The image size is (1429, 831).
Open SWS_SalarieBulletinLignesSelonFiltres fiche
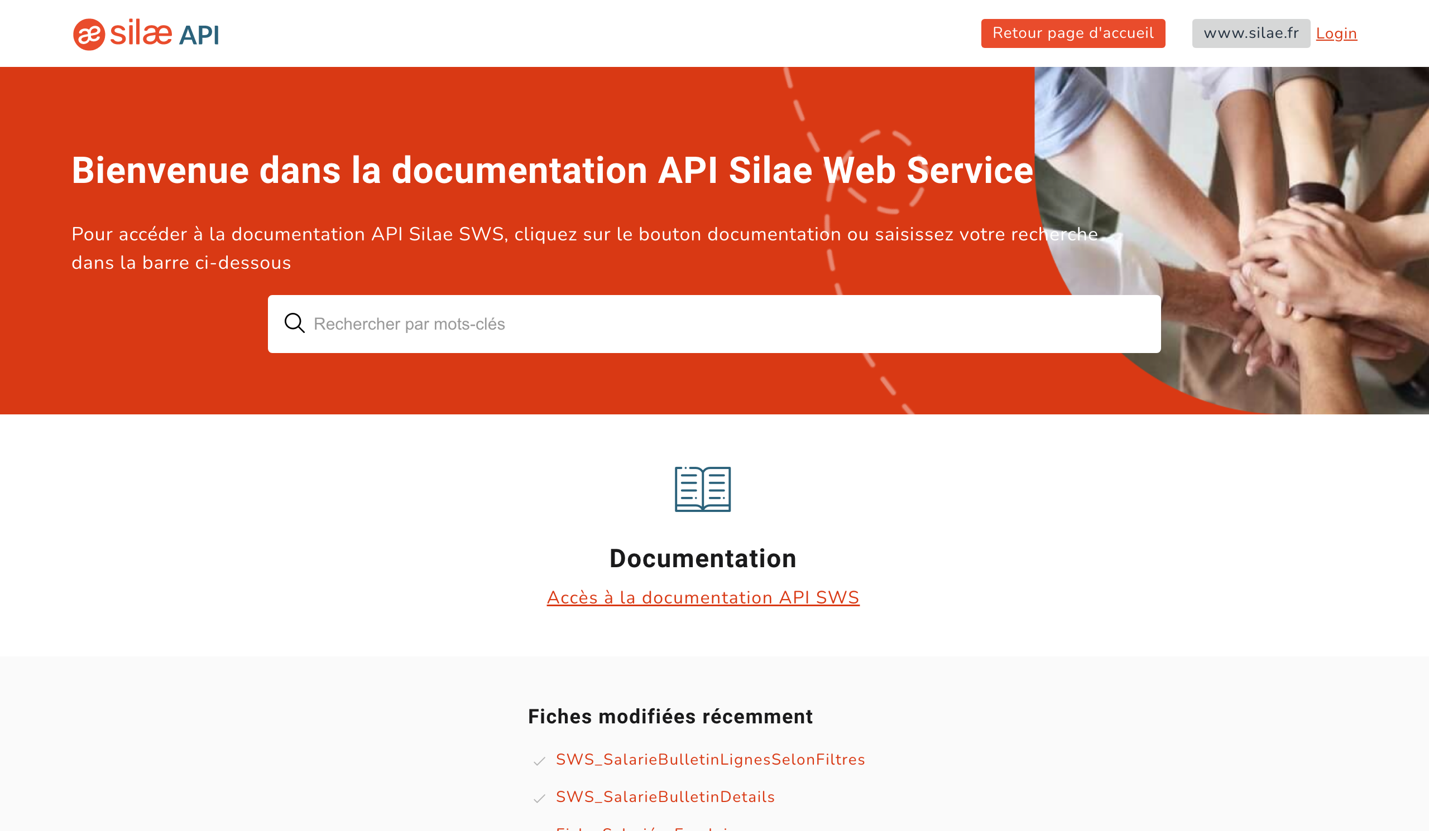pyautogui.click(x=710, y=760)
